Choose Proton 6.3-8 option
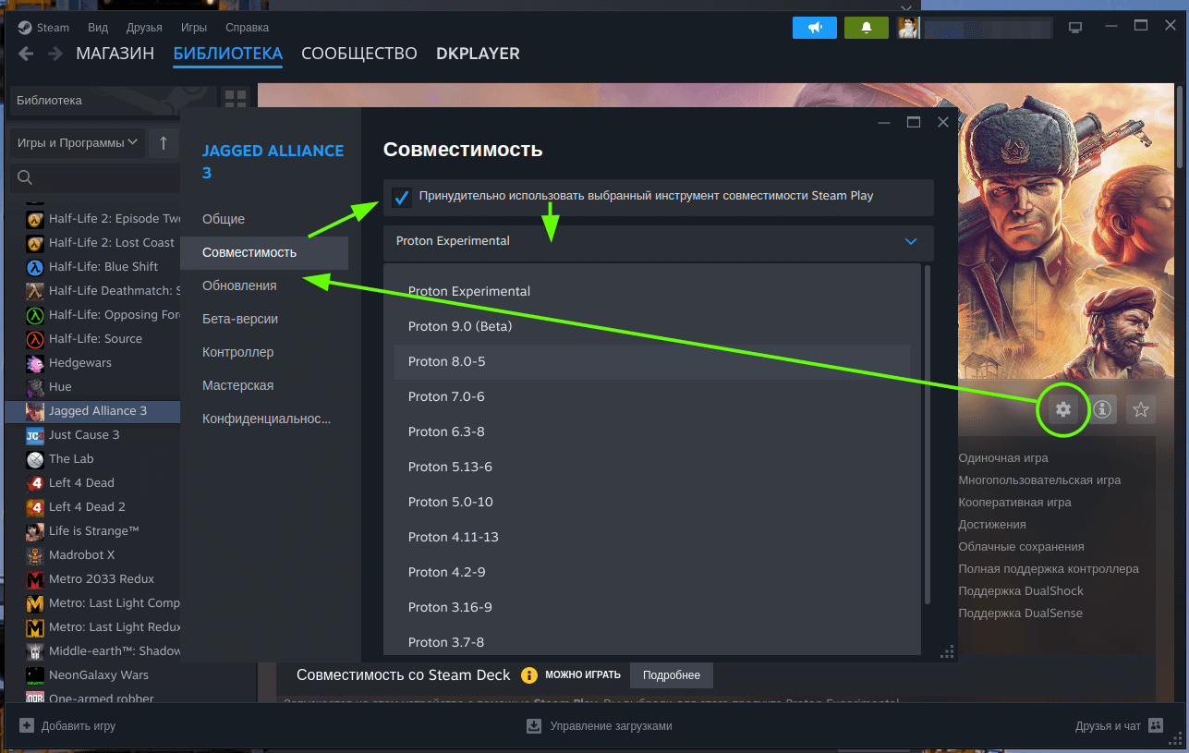This screenshot has width=1189, height=753. [652, 431]
